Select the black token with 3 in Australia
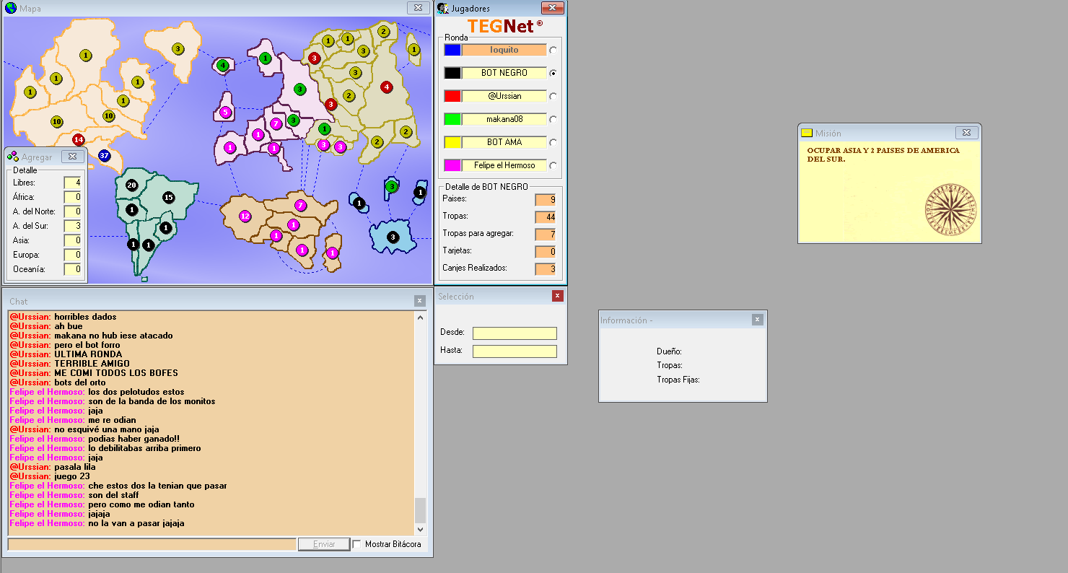1068x573 pixels. [x=393, y=237]
